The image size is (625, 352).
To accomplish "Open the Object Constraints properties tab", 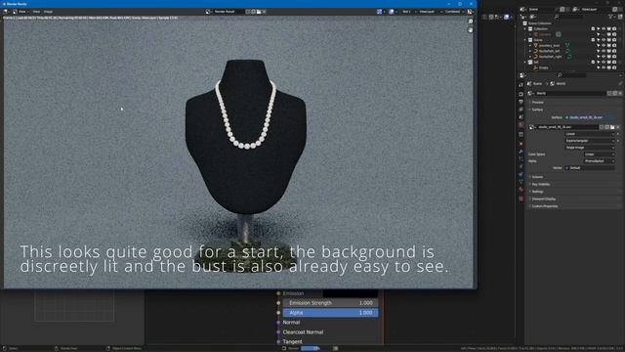I will [x=521, y=174].
